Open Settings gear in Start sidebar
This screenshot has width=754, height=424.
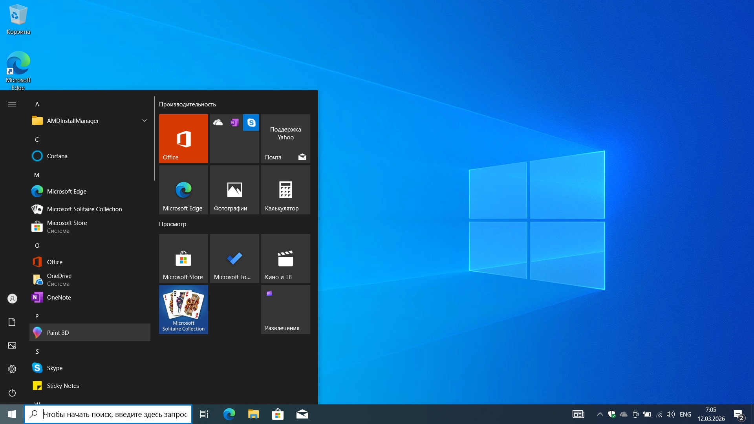(12, 369)
